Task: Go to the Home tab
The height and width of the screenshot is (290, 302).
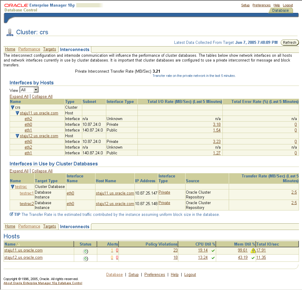Action: pos(10,49)
